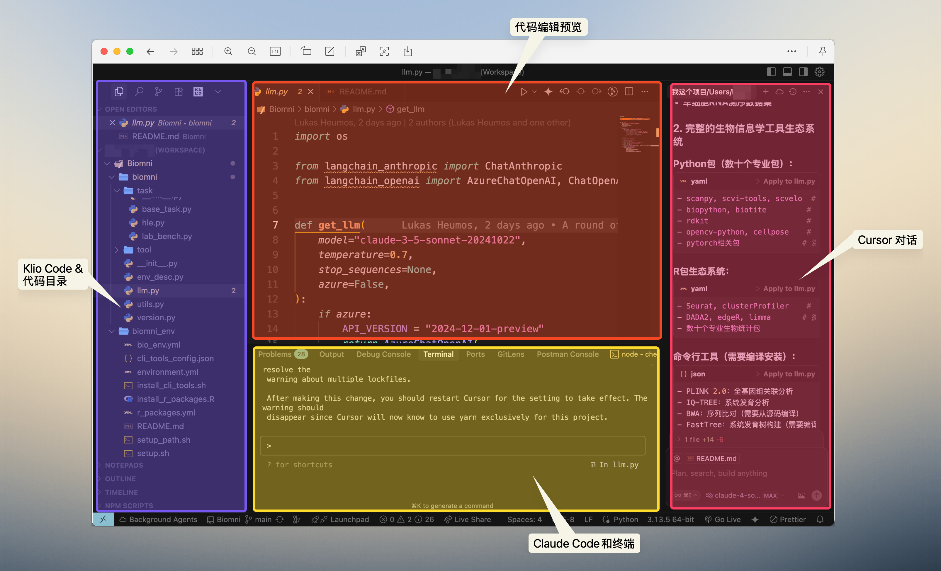
Task: Select the Terminal panel tab
Action: click(438, 354)
